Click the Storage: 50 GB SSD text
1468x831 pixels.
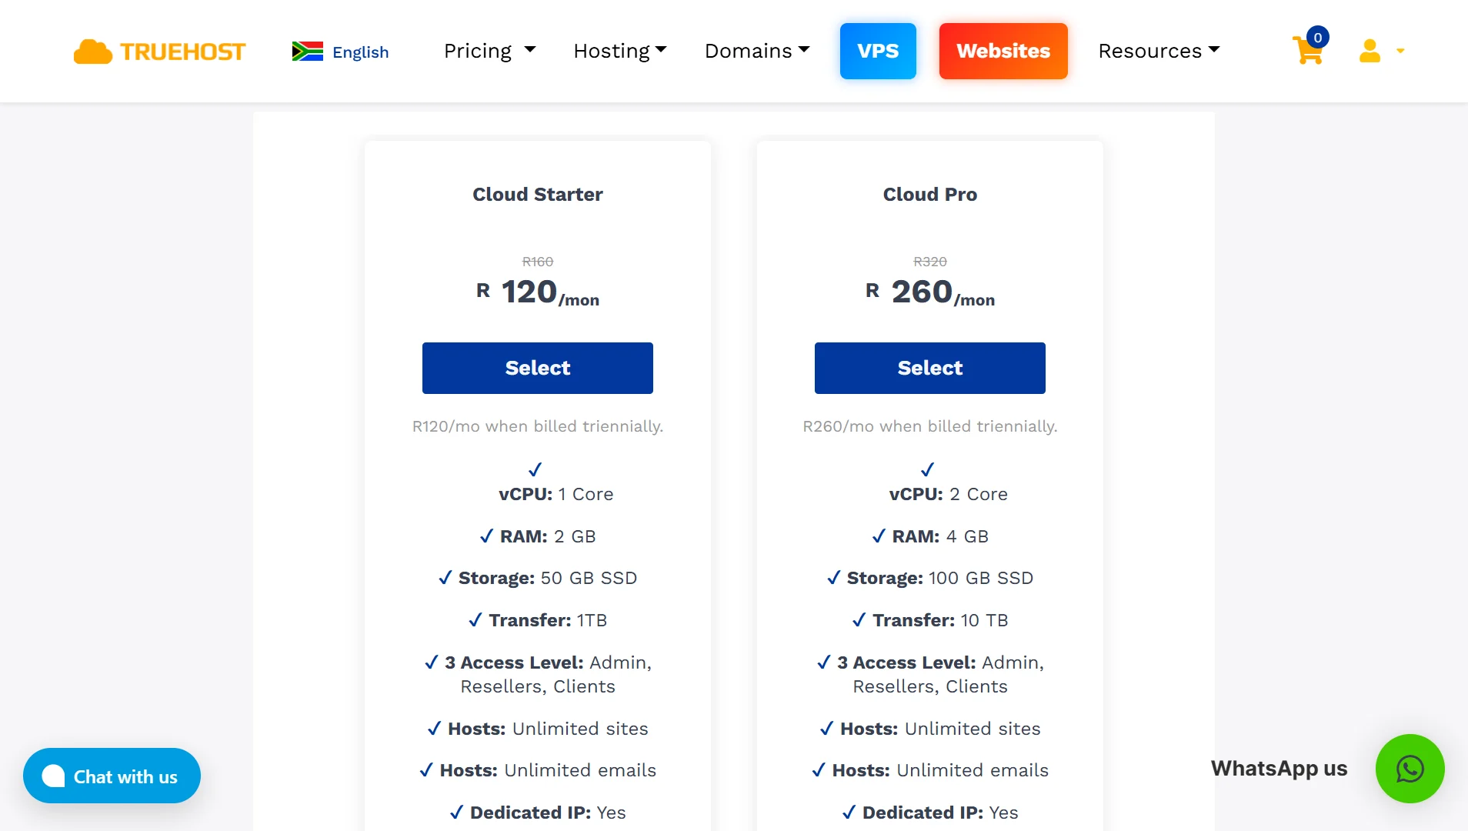tap(548, 578)
